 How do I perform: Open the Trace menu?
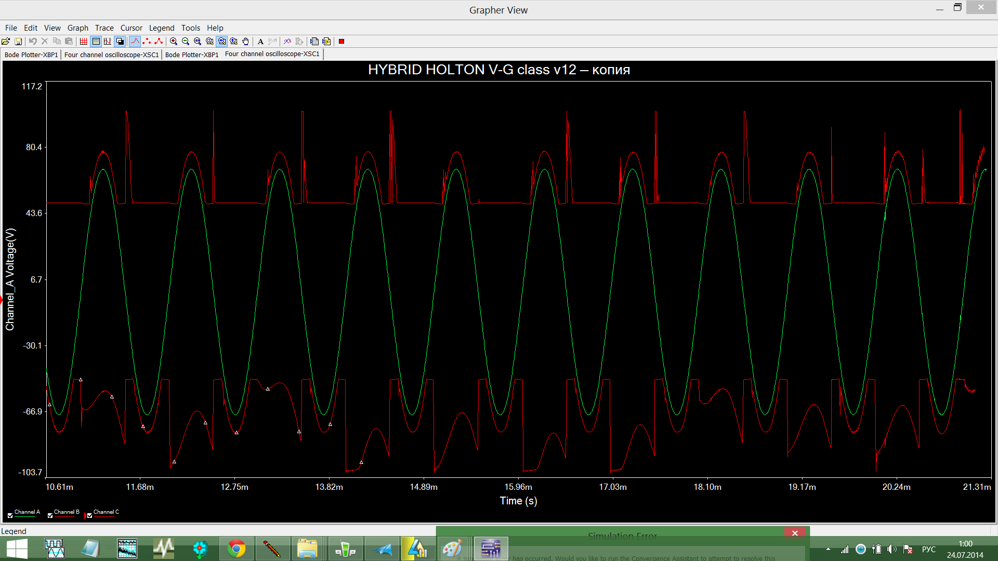104,28
